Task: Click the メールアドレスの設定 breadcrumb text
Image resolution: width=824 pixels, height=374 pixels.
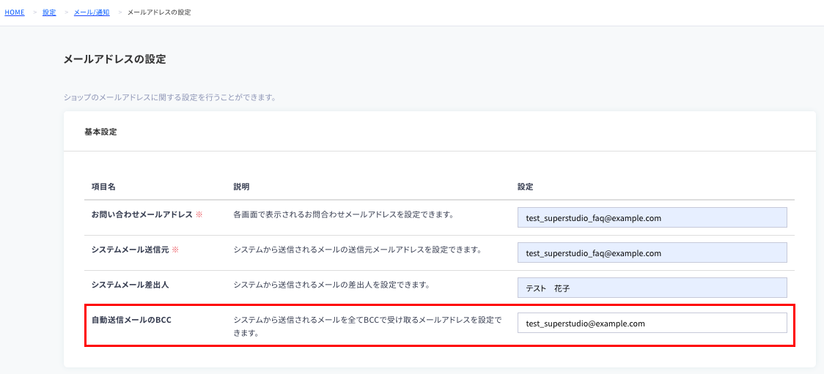Action: 158,12
